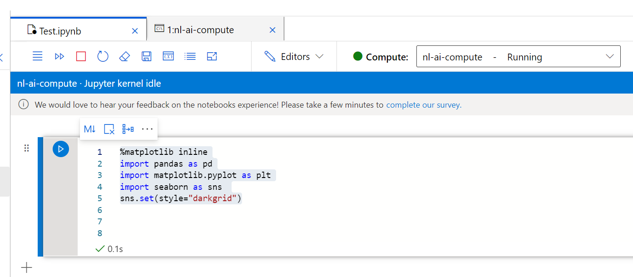Run the code cell with the play button
The width and height of the screenshot is (633, 277).
(61, 149)
